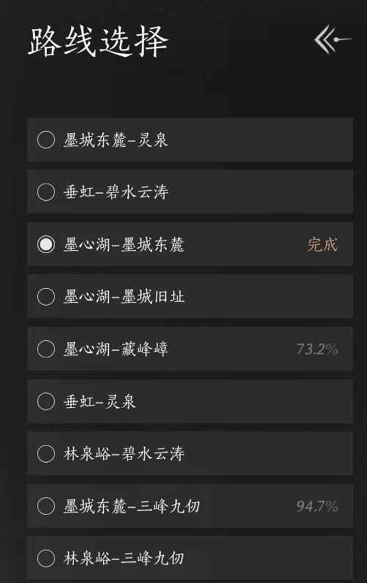Click the 94.7% progress value

[317, 506]
